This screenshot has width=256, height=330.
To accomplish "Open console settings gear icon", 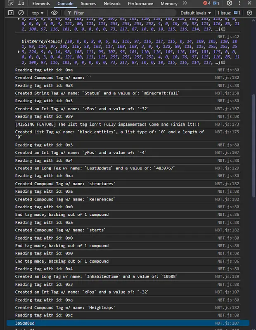I will [x=249, y=13].
